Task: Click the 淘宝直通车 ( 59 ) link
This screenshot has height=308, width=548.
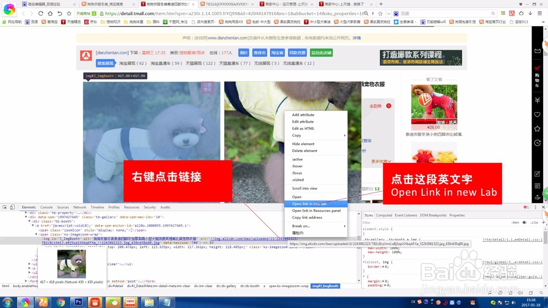Action: pyautogui.click(x=167, y=63)
